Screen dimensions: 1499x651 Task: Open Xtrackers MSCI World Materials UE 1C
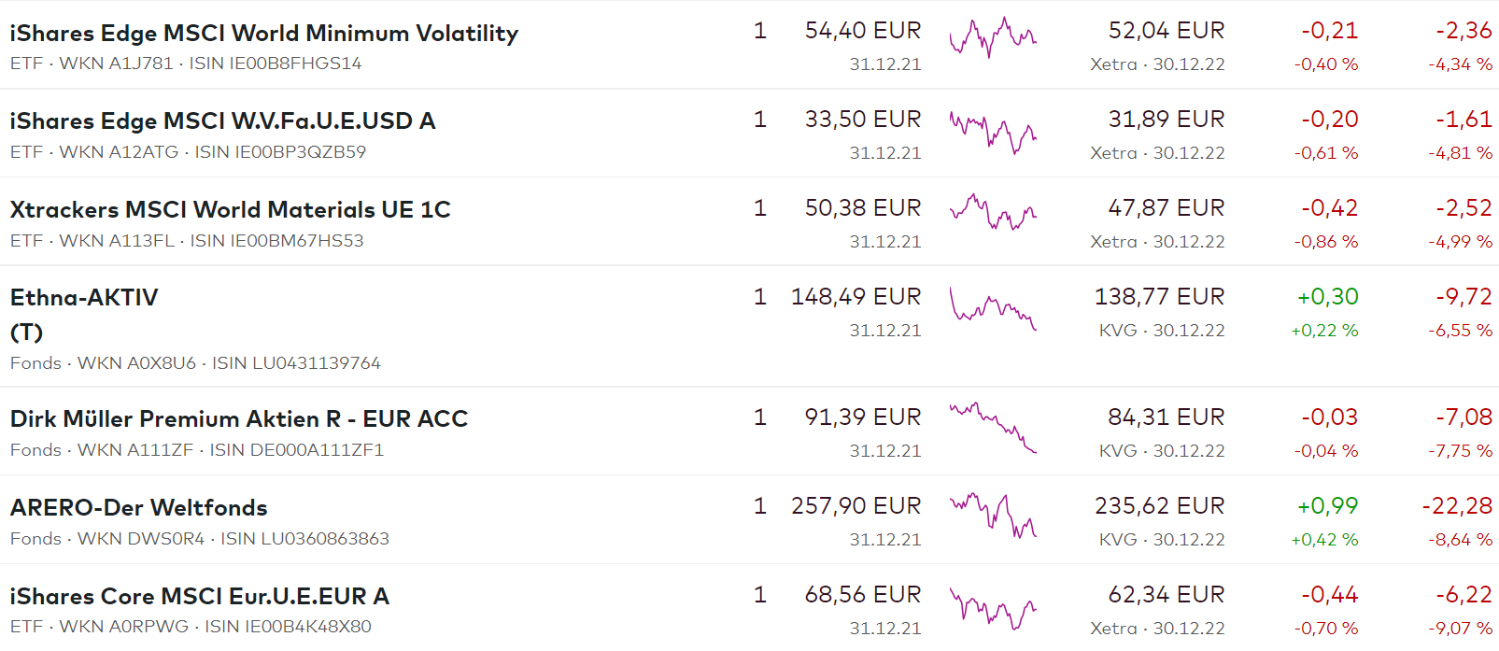point(230,210)
